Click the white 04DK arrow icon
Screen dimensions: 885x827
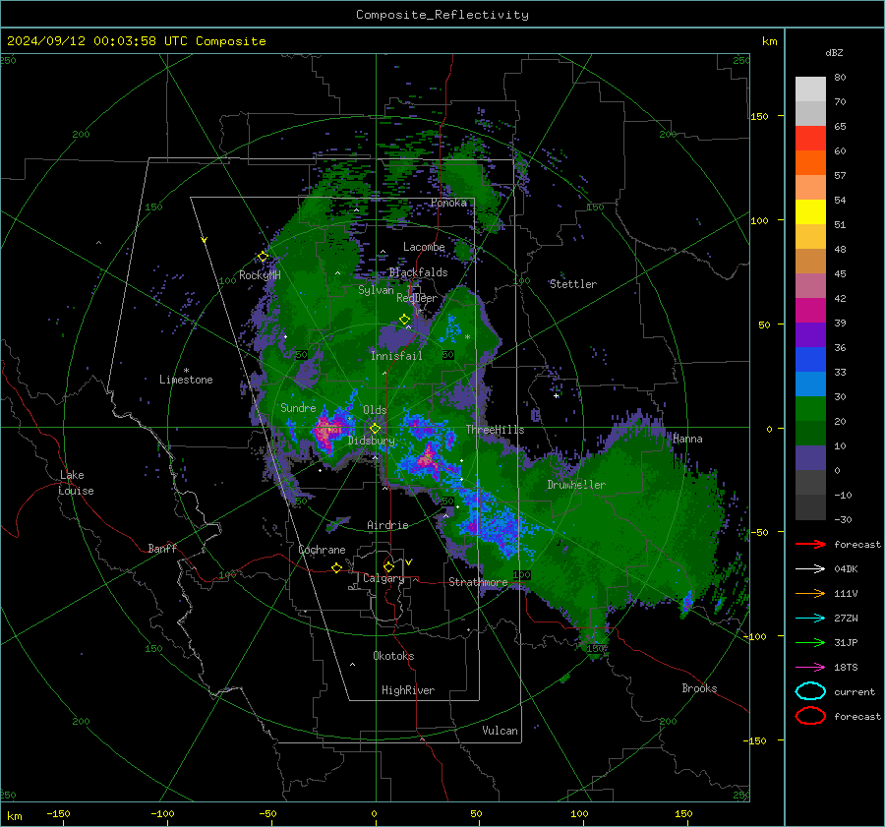(x=810, y=569)
